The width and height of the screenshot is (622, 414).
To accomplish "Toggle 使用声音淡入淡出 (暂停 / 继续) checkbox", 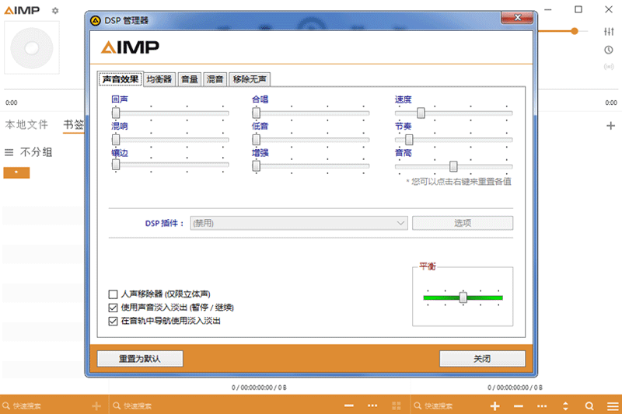I will pyautogui.click(x=114, y=308).
